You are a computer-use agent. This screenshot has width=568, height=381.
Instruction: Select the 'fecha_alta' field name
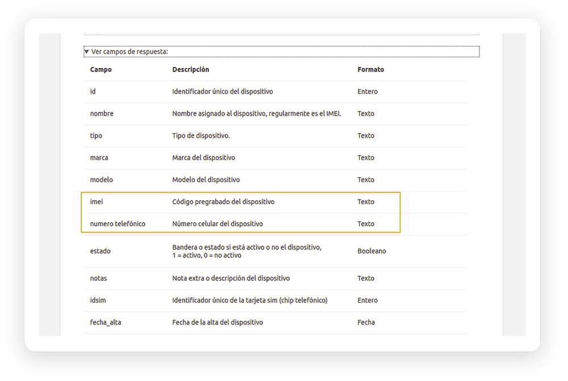[106, 323]
